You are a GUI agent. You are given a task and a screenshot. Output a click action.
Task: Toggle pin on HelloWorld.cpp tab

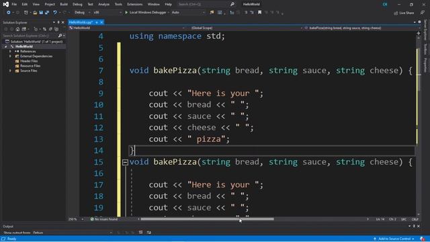(97, 22)
